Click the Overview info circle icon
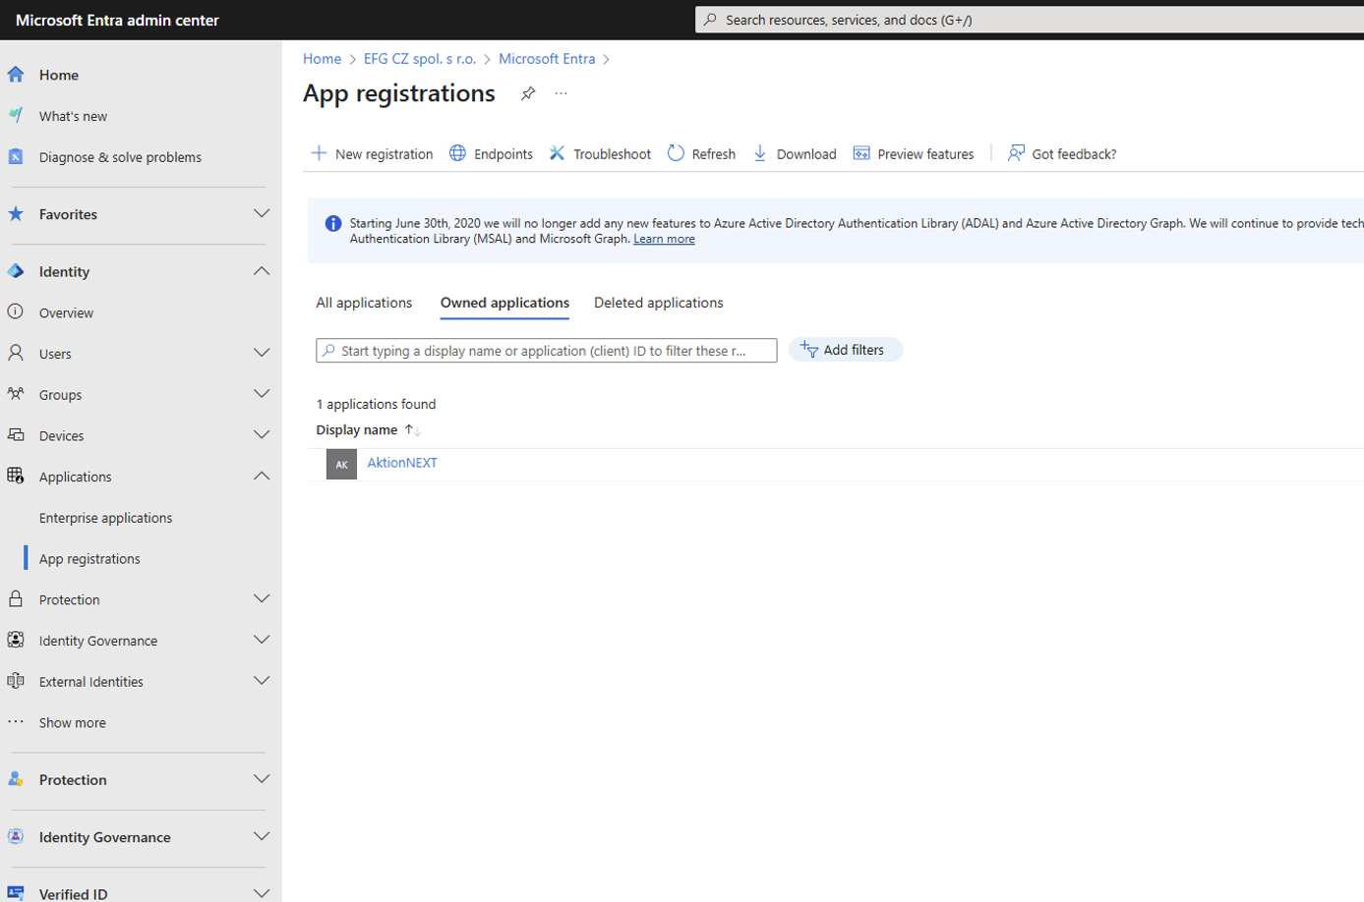This screenshot has height=902, width=1364. pyautogui.click(x=16, y=312)
